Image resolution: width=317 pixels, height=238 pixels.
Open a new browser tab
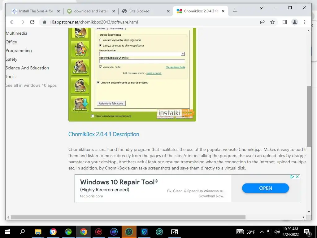point(235,11)
